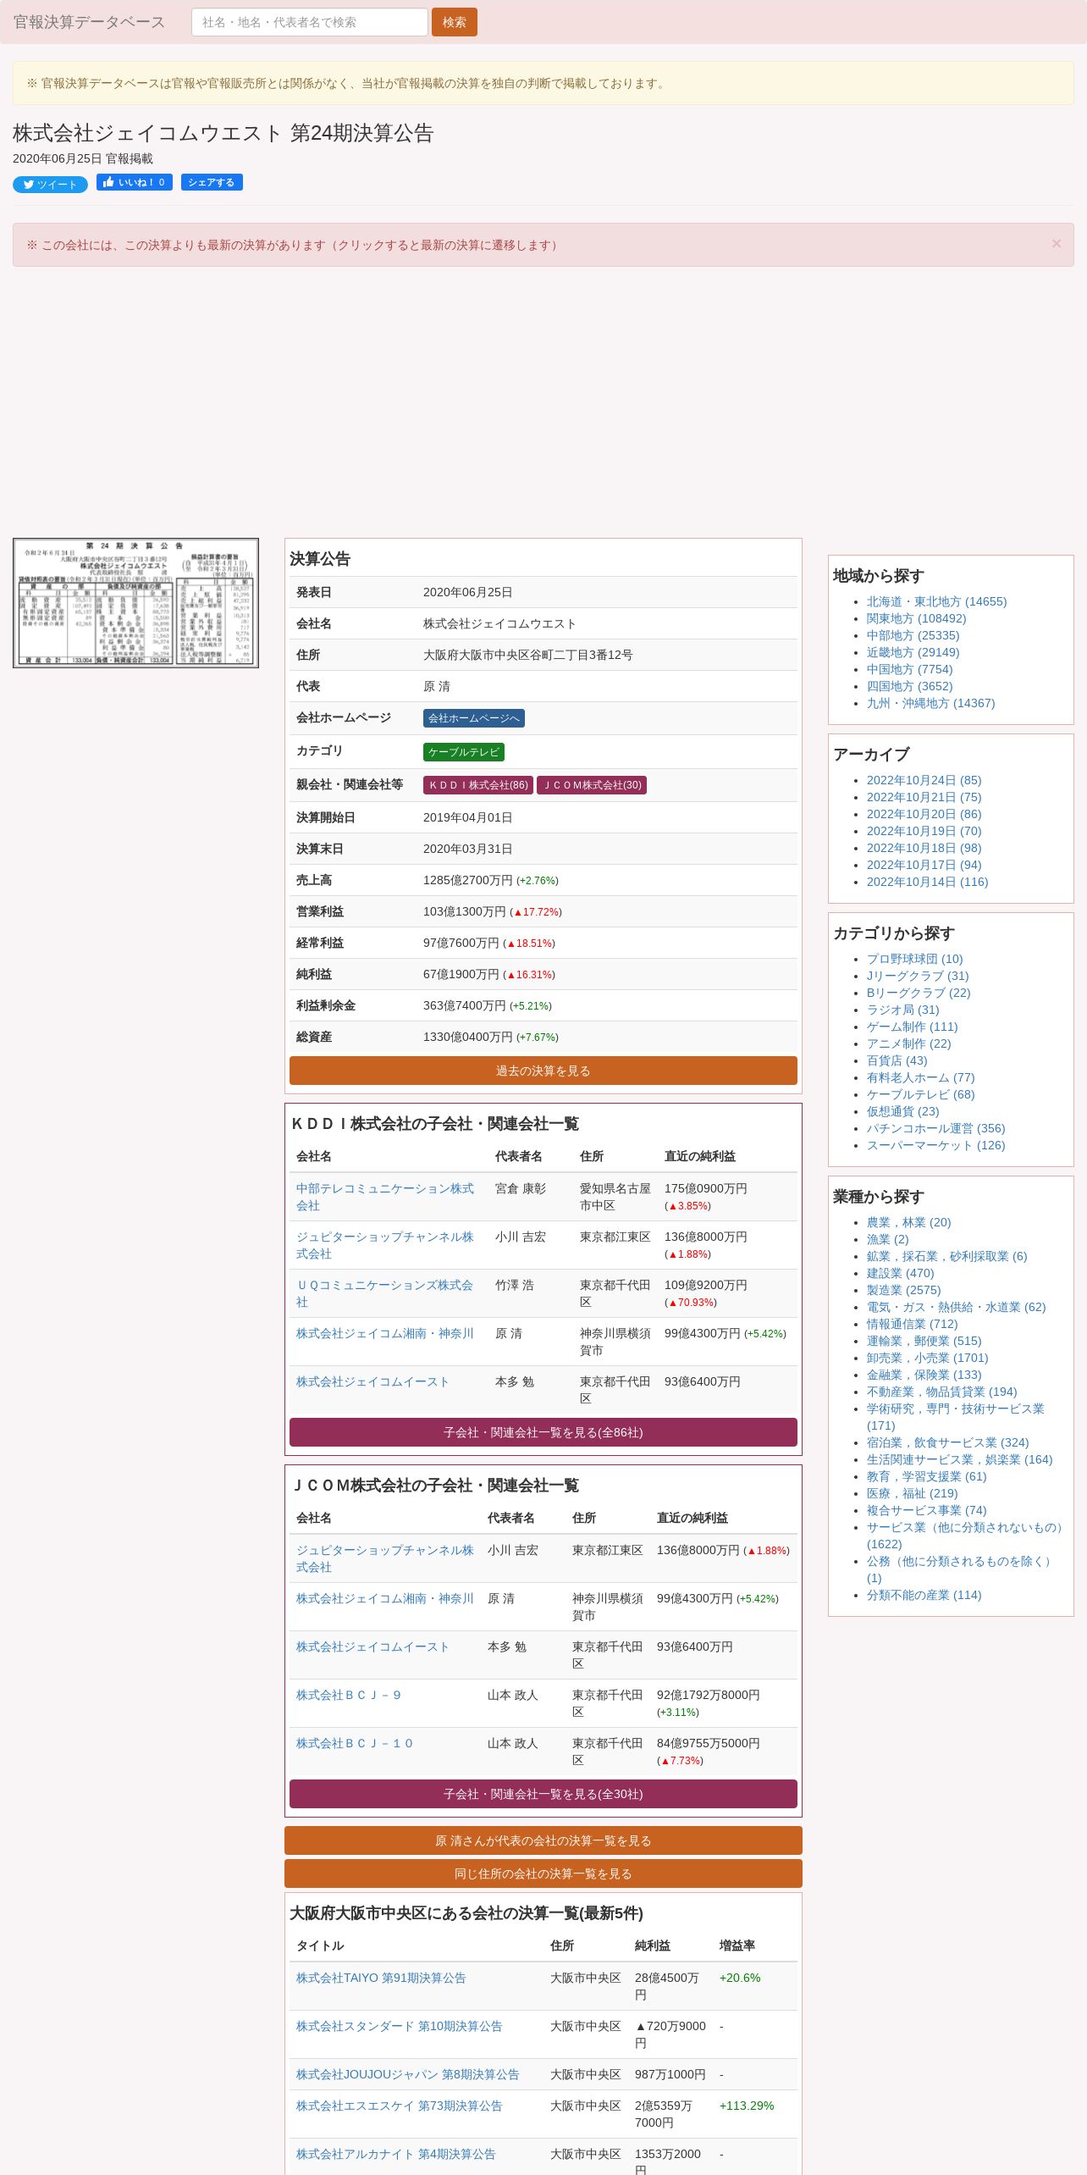View all 86 KDDI affiliated companies
The height and width of the screenshot is (2175, 1087).
(x=543, y=1432)
